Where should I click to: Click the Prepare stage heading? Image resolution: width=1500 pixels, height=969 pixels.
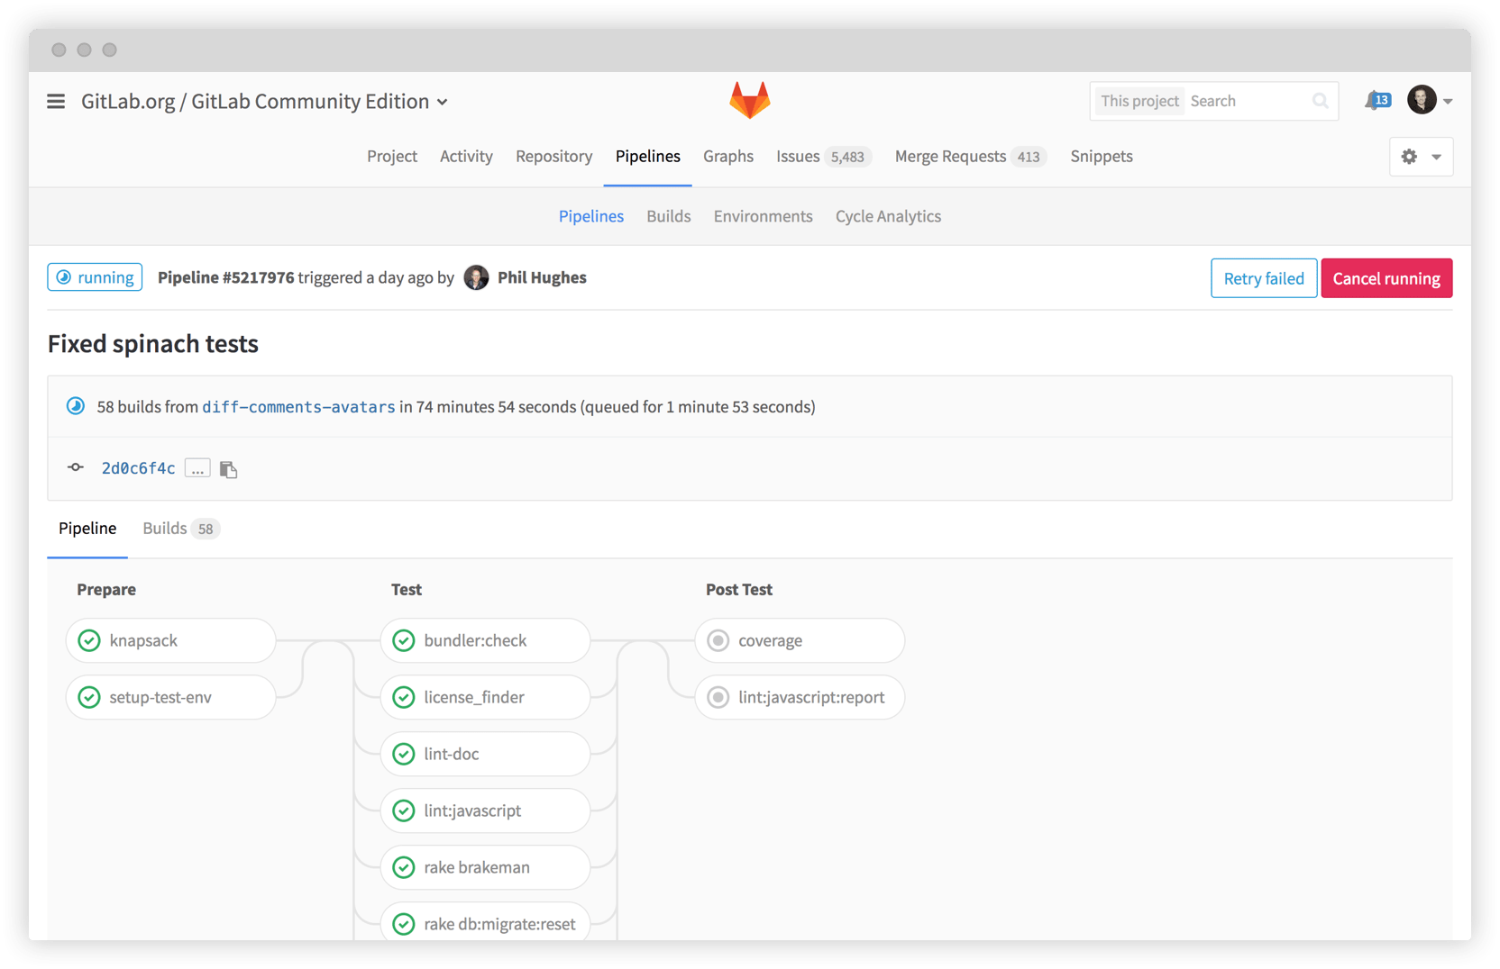(106, 589)
